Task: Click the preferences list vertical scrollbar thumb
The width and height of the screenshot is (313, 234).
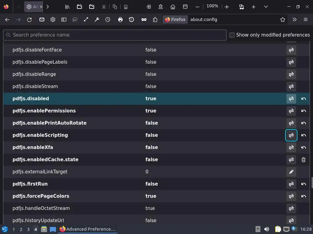Action: click(x=312, y=182)
